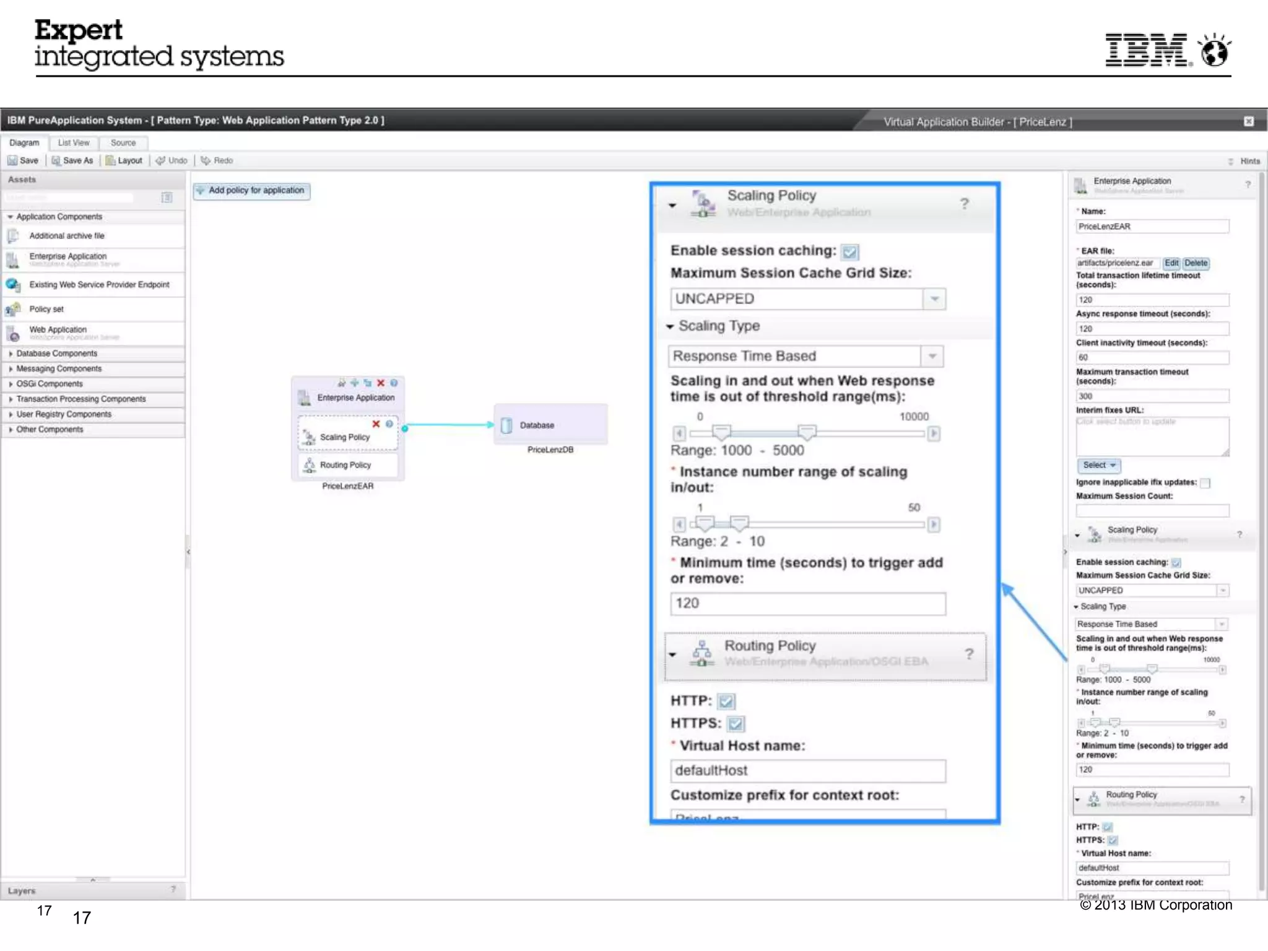Open UNCAPPED cache grid size dropdown
Image resolution: width=1268 pixels, height=951 pixels.
(x=934, y=299)
